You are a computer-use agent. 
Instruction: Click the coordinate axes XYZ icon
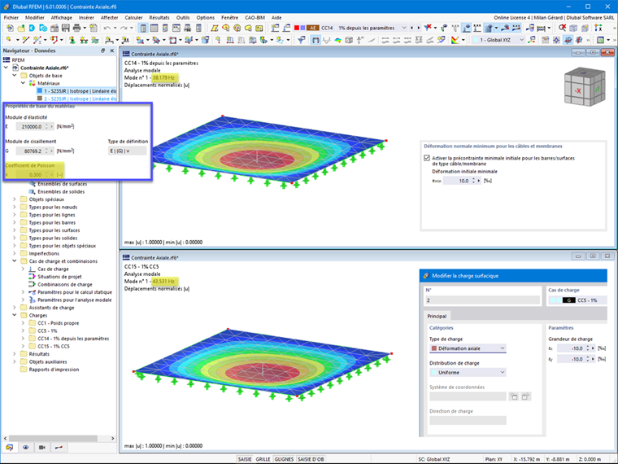598,28
